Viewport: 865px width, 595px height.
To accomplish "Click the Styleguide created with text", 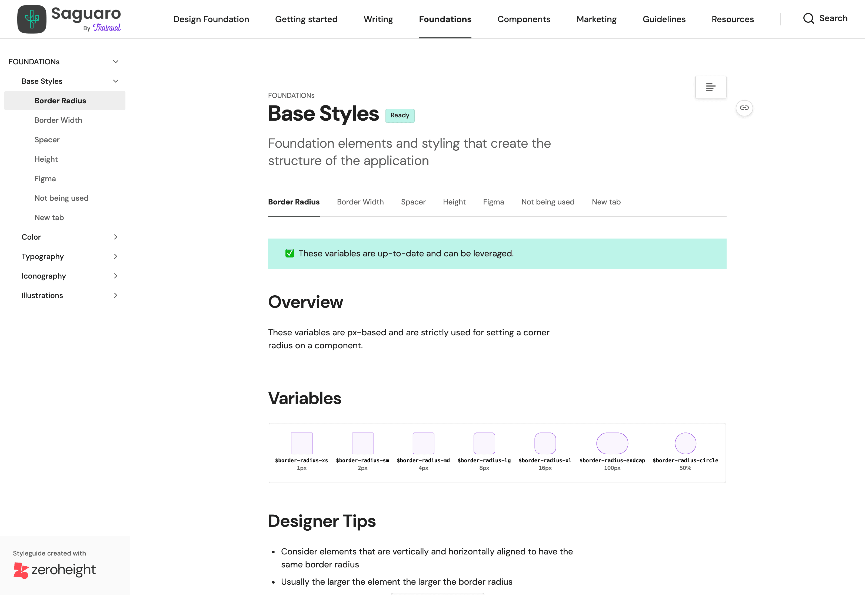I will tap(49, 553).
